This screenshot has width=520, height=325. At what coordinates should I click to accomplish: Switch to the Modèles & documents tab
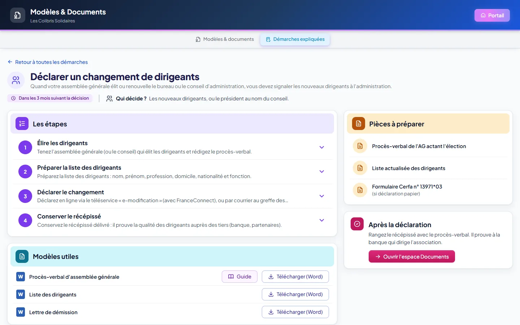(x=225, y=39)
